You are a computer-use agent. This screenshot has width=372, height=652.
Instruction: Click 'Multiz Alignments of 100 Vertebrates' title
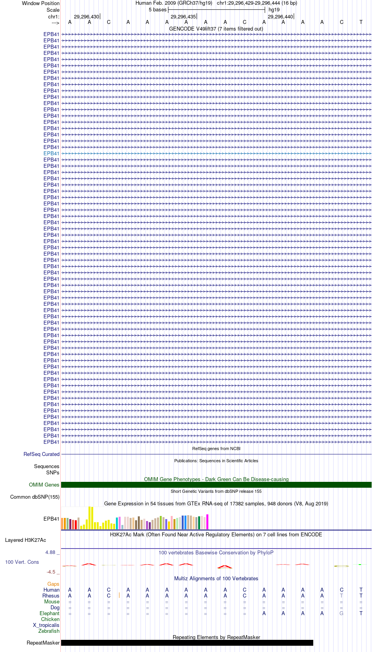(x=216, y=578)
